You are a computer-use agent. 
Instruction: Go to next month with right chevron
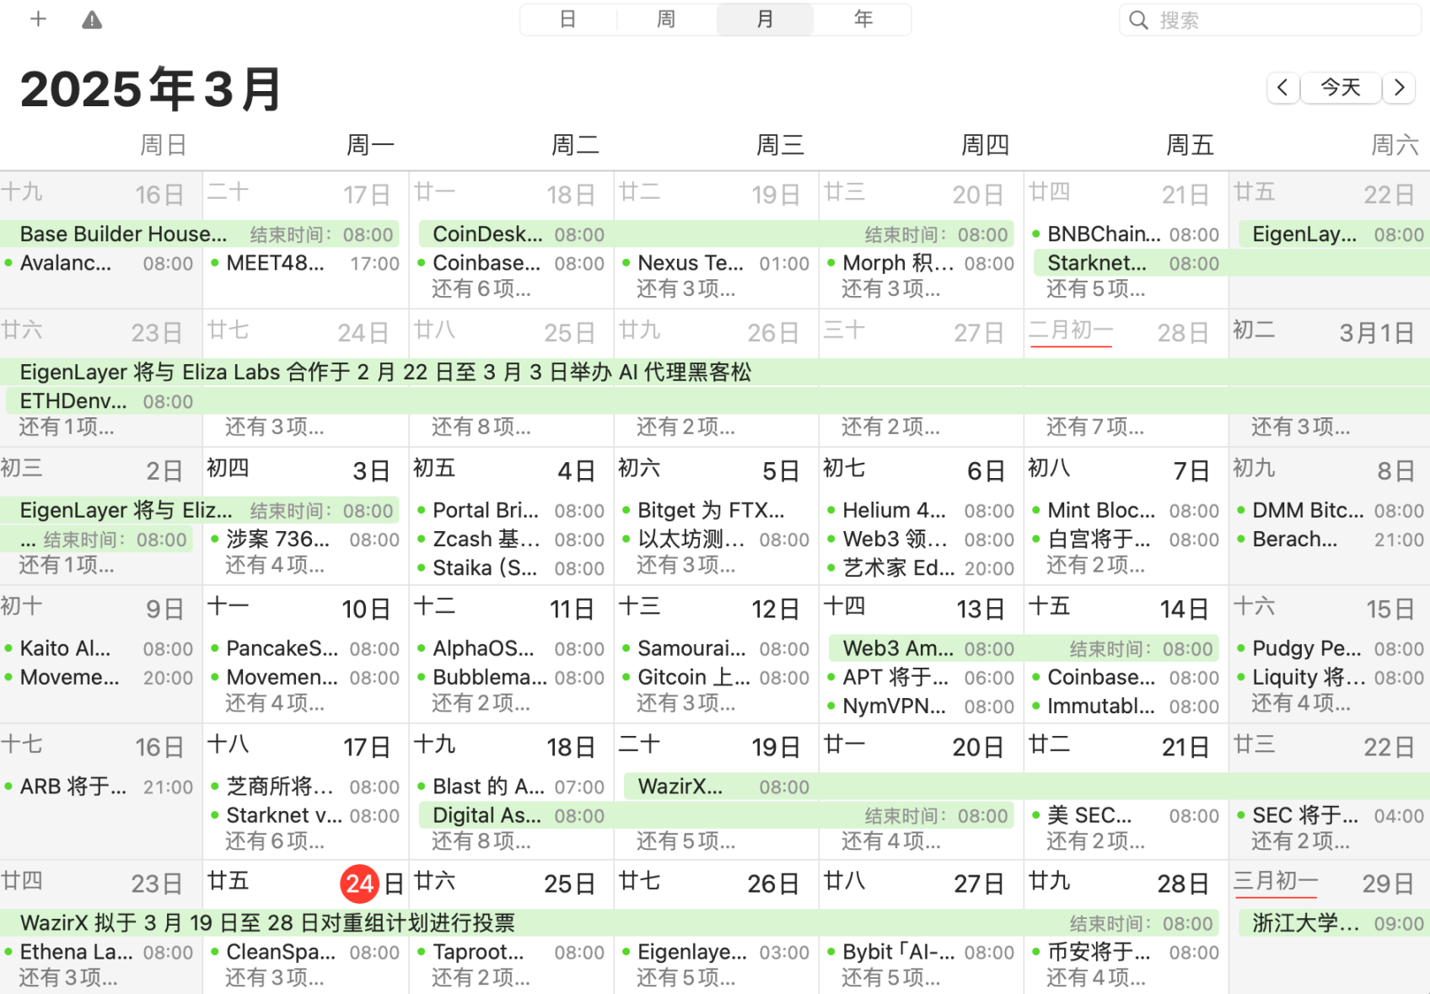click(x=1400, y=87)
